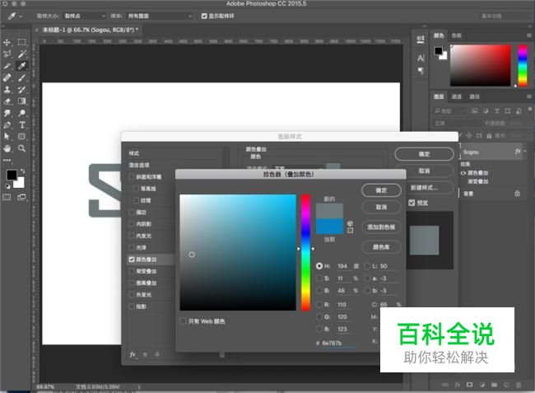The image size is (535, 393).
Task: Enable the Drop Shadow style checkbox (last)
Action: 132,306
